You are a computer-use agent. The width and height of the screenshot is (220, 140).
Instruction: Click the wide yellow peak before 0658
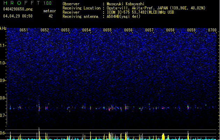[x=163, y=136]
